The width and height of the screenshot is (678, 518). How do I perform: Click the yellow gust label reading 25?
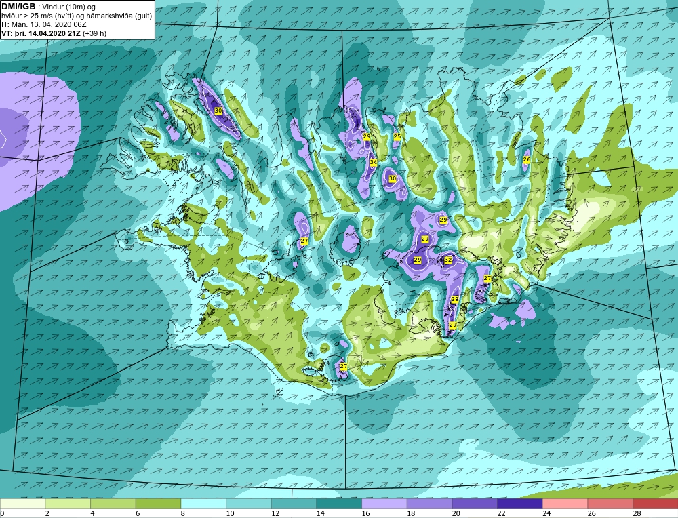pyautogui.click(x=397, y=137)
